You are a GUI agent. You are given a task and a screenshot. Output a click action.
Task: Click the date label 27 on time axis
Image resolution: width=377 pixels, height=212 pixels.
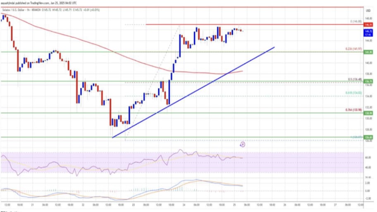pos(335,205)
